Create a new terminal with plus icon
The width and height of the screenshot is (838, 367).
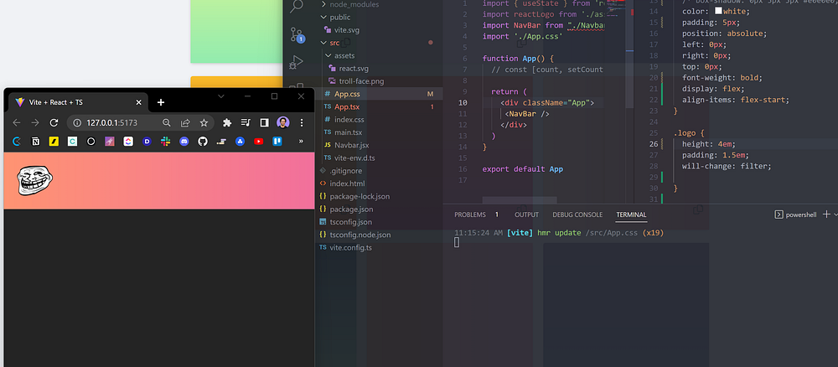pyautogui.click(x=826, y=215)
